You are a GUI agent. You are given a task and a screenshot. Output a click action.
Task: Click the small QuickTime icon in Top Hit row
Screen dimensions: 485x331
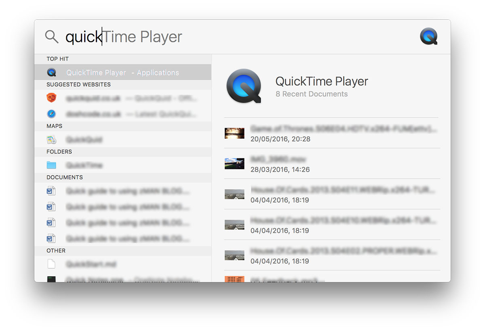(x=51, y=73)
